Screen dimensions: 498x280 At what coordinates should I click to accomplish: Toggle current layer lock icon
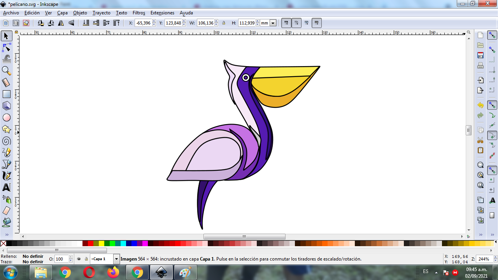point(86,259)
